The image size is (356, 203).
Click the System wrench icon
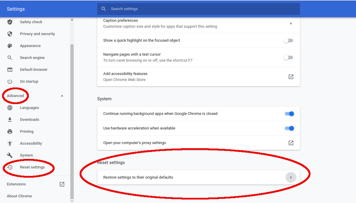tap(10, 155)
